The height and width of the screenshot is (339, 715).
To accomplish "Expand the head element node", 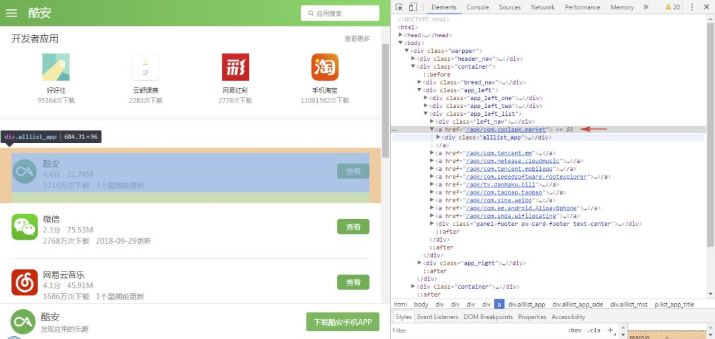I will click(x=401, y=35).
